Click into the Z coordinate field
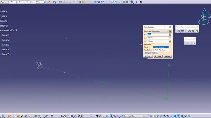Screen dimensions: 211x118 (158, 41)
